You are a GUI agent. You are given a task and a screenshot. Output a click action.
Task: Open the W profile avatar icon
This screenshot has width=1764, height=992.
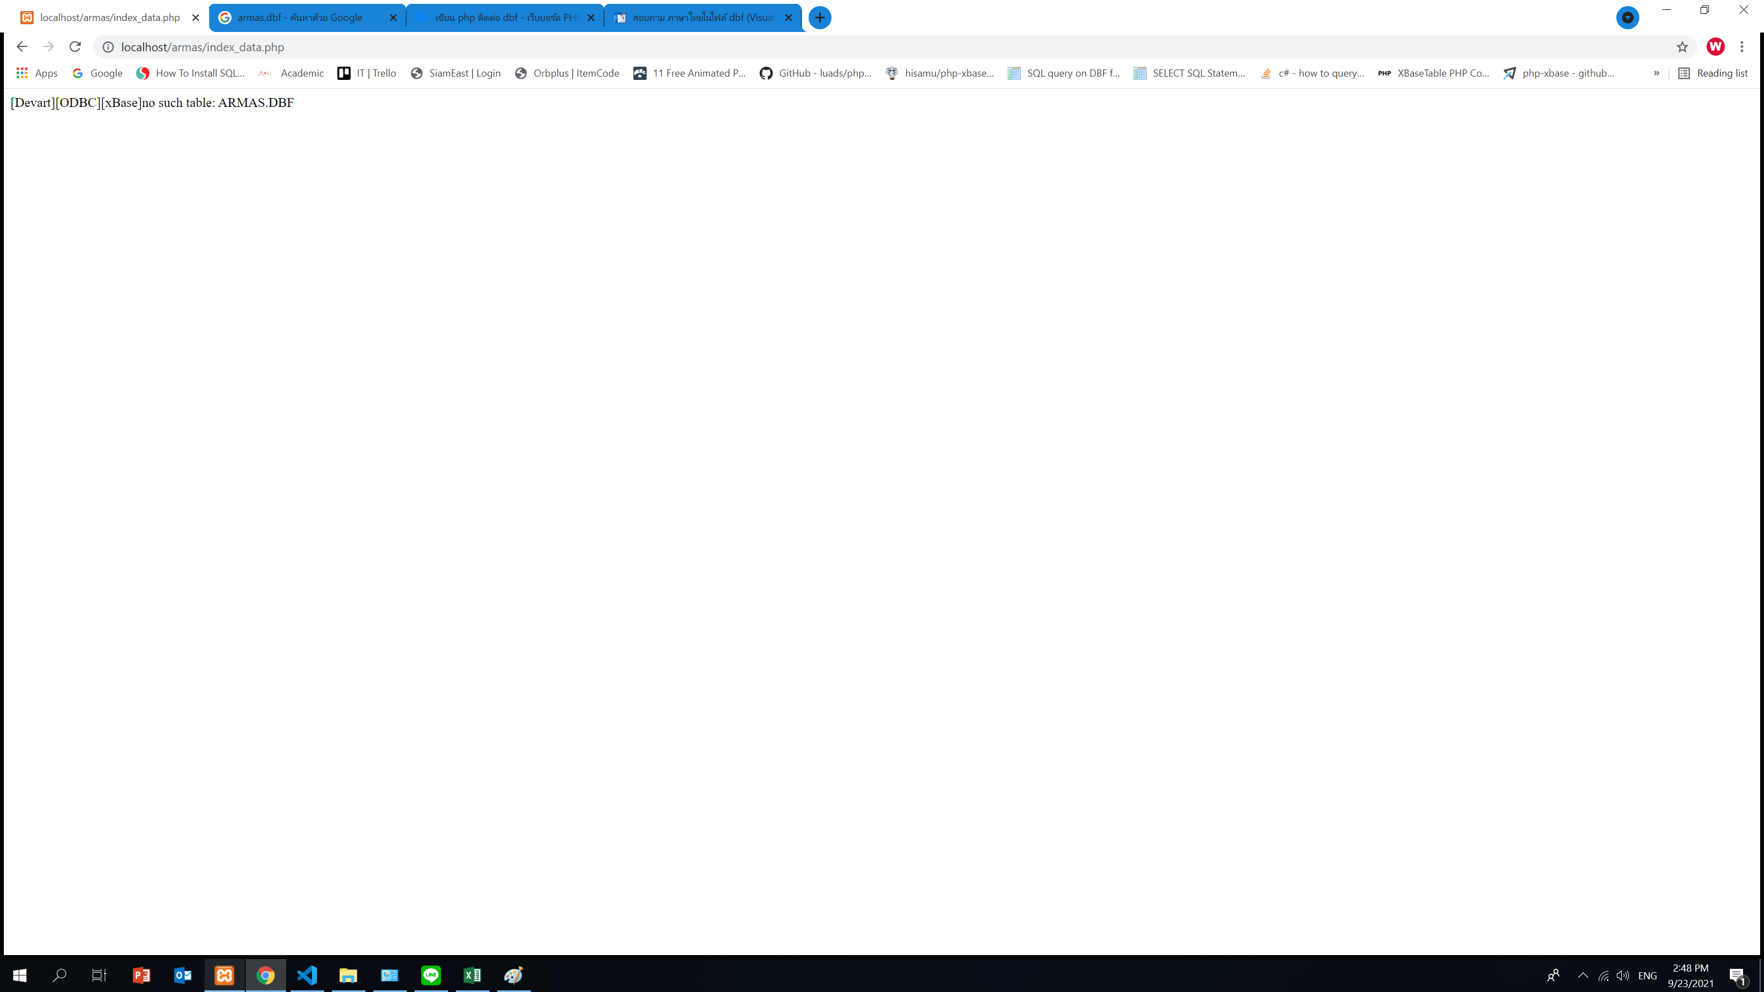pos(1715,46)
